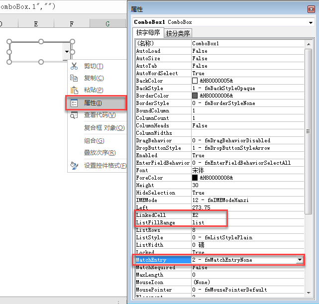Select column E header

(x=36, y=24)
